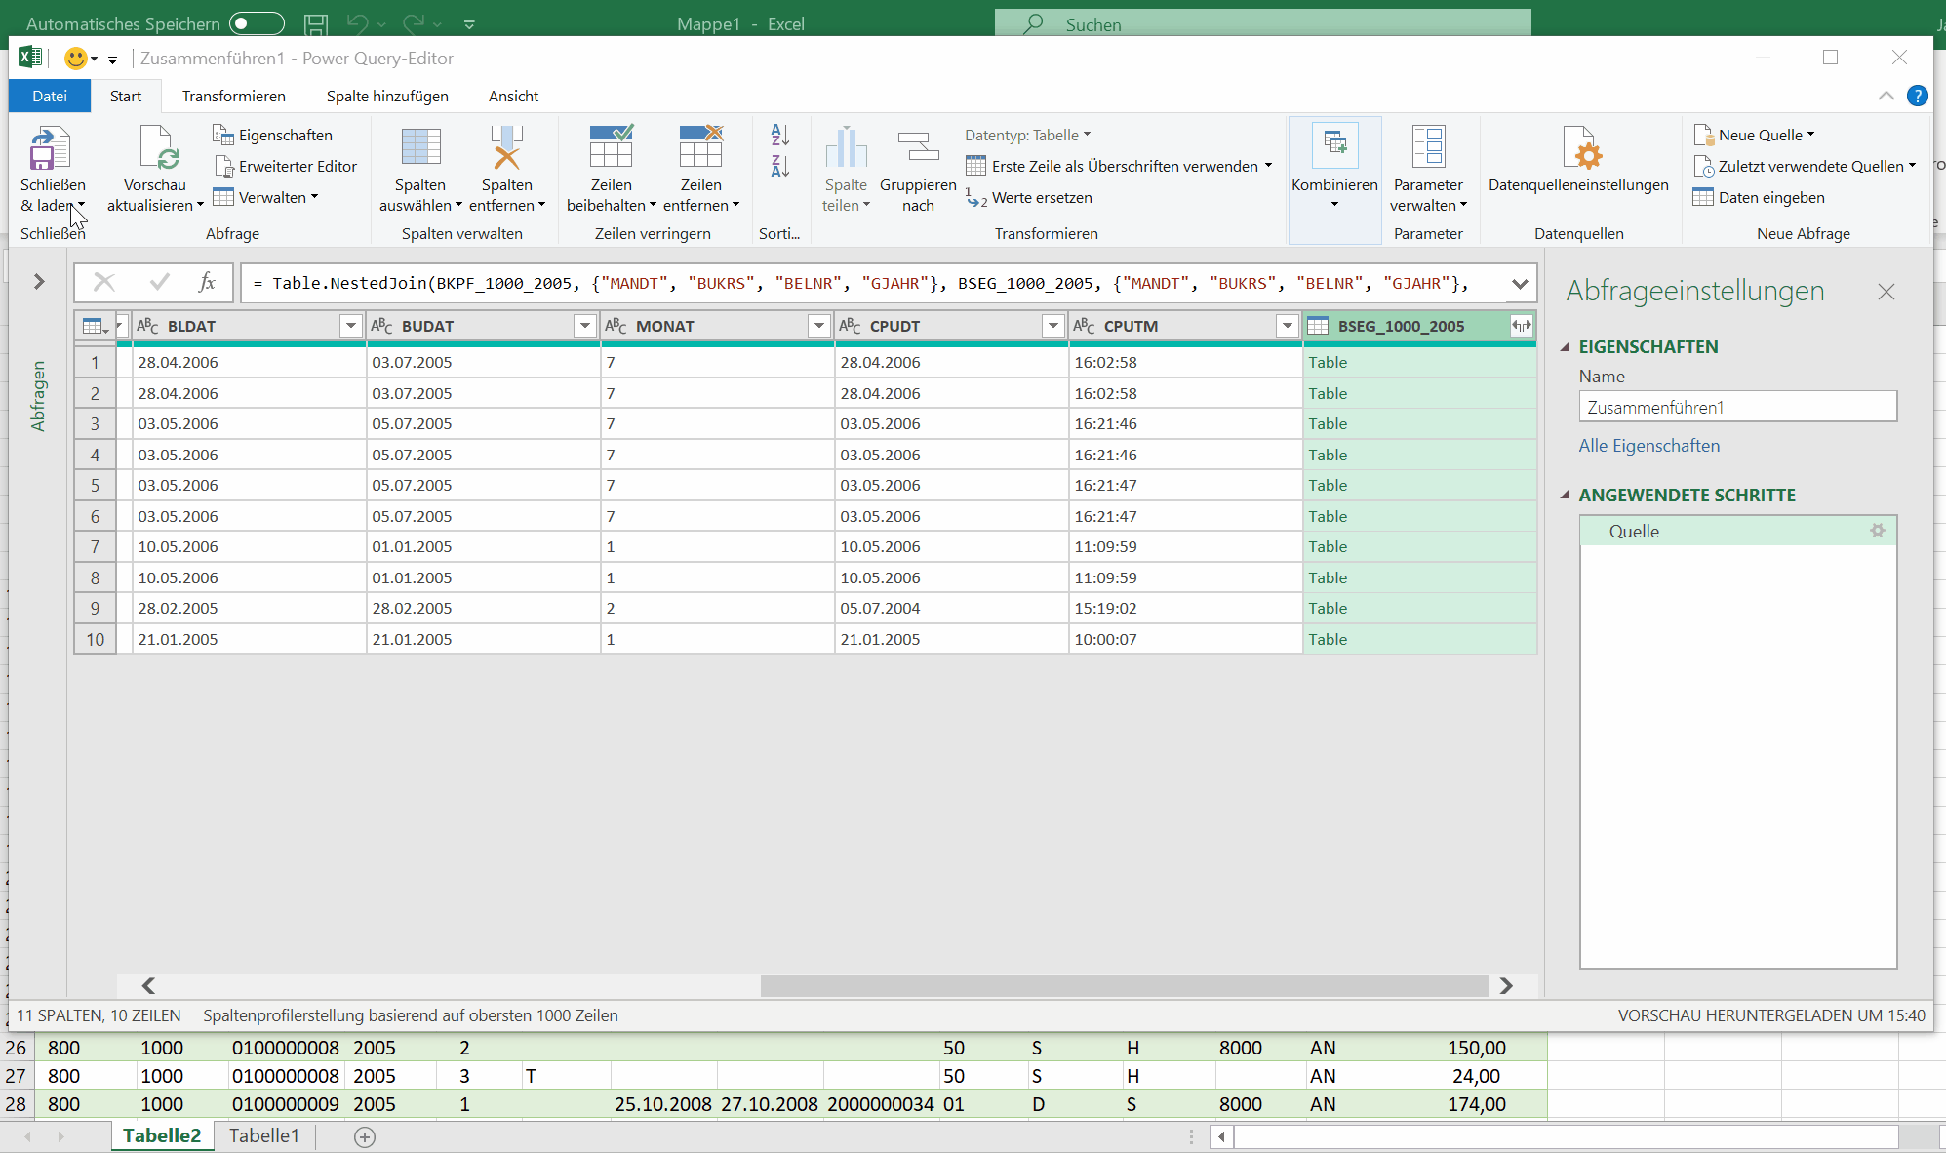Open Datenquelleneinstellungen
This screenshot has height=1153, width=1946.
pyautogui.click(x=1578, y=168)
